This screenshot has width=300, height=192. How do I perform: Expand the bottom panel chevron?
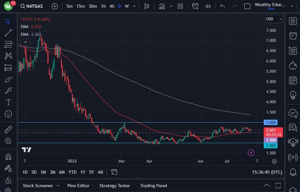point(267,186)
